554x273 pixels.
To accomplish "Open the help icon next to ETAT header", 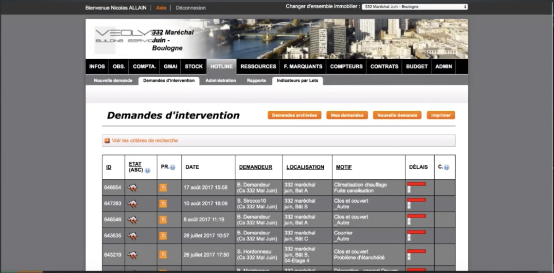I will (147, 170).
